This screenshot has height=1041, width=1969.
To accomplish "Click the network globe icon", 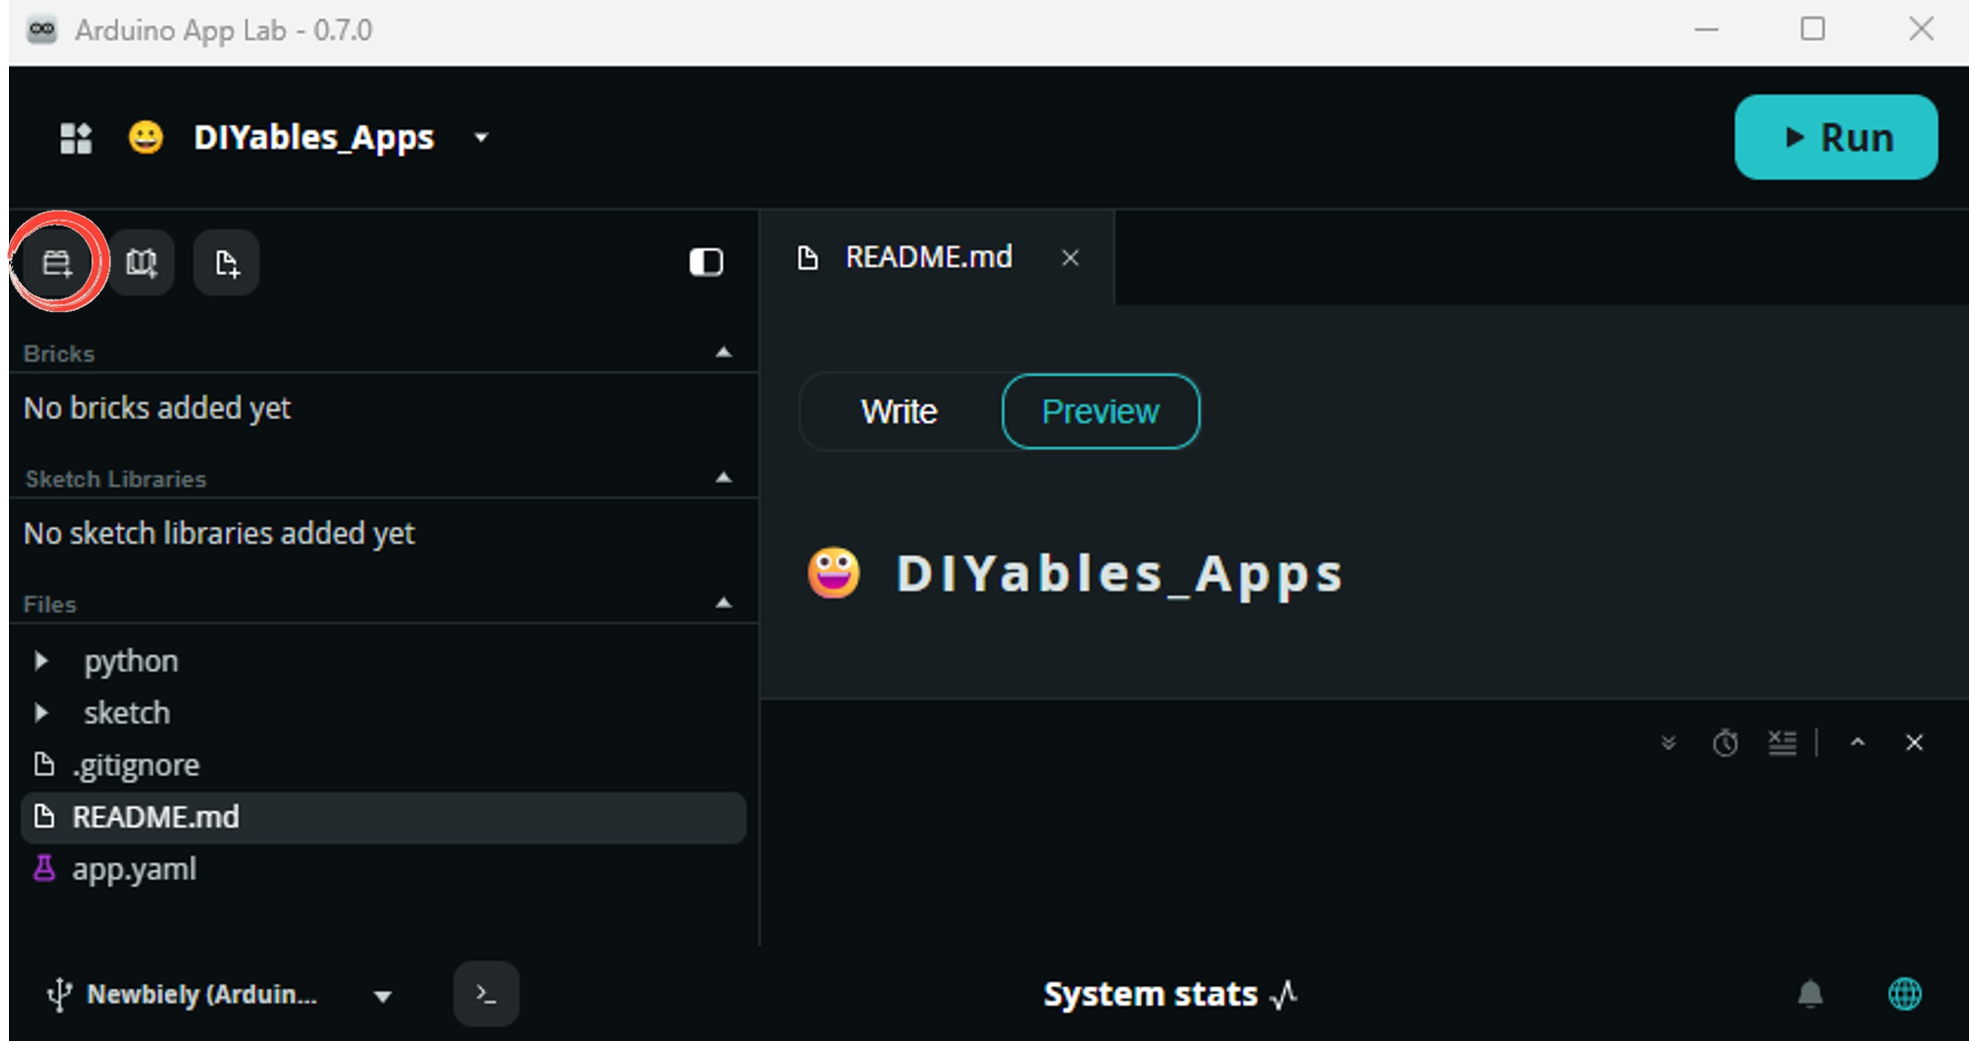I will 1905,994.
